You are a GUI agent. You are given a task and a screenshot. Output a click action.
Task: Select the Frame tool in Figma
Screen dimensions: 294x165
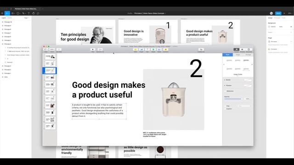tap(13, 13)
